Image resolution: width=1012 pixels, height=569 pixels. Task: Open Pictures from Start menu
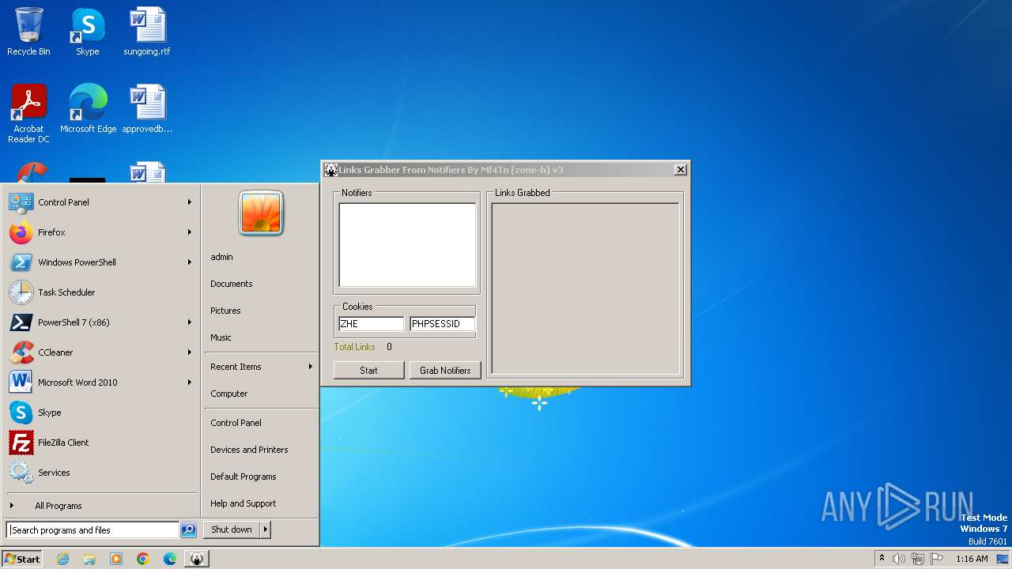pos(225,311)
